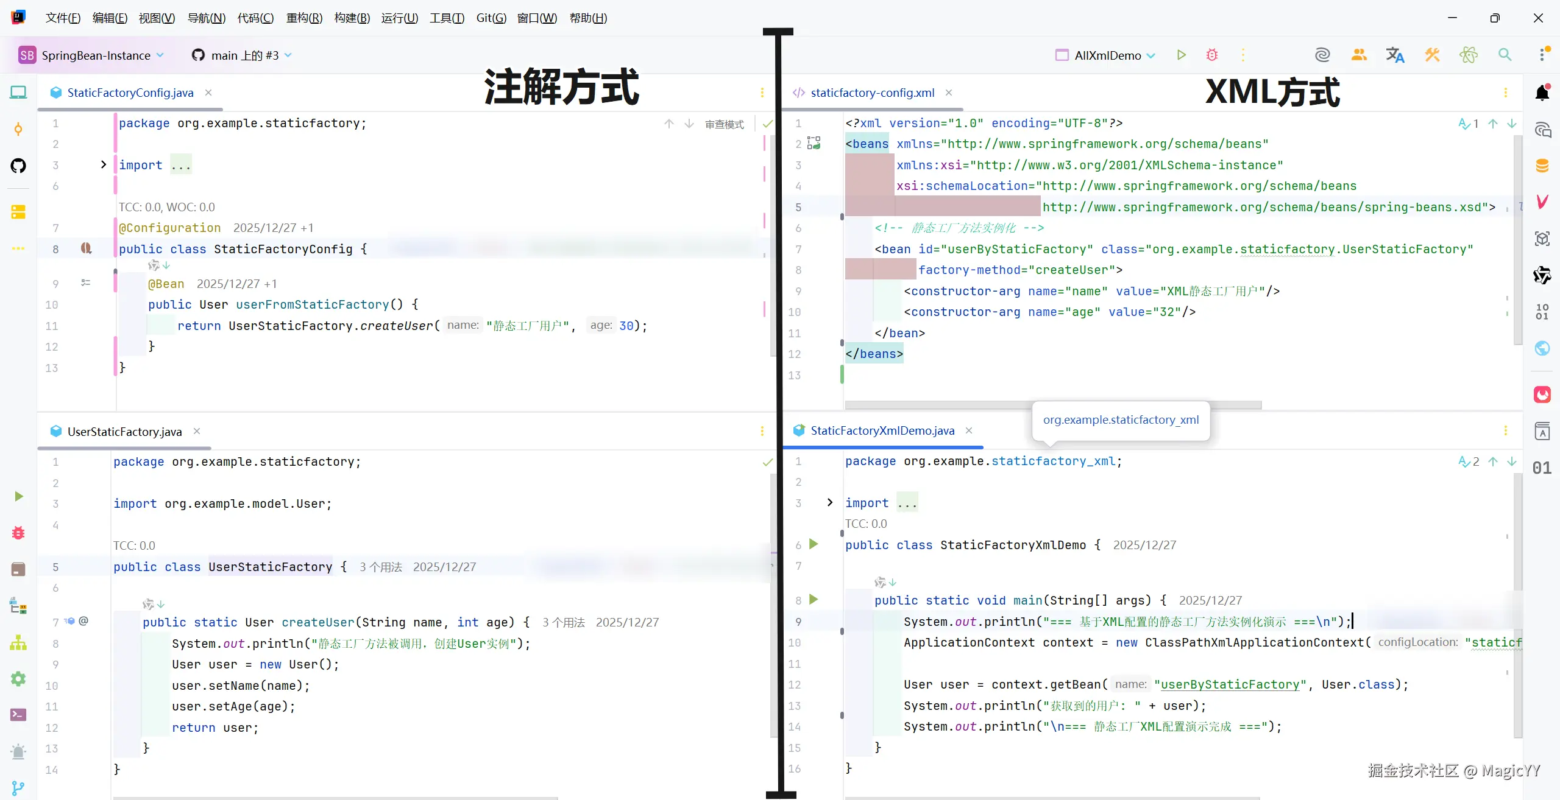This screenshot has width=1560, height=800.
Task: Open the 重构(R) menu
Action: point(304,18)
